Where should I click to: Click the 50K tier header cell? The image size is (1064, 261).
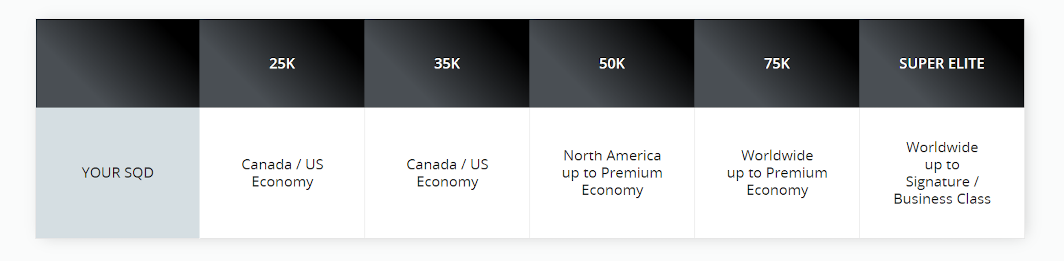[612, 63]
